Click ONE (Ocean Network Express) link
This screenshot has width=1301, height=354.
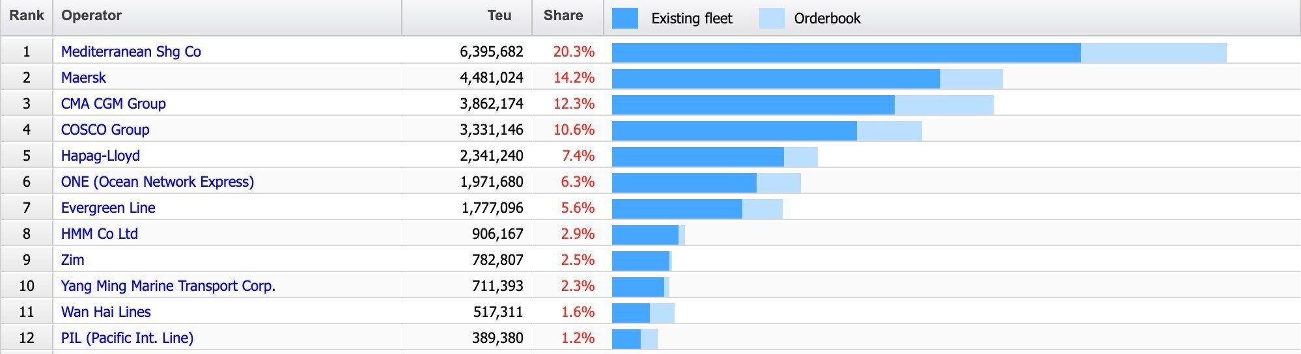157,182
